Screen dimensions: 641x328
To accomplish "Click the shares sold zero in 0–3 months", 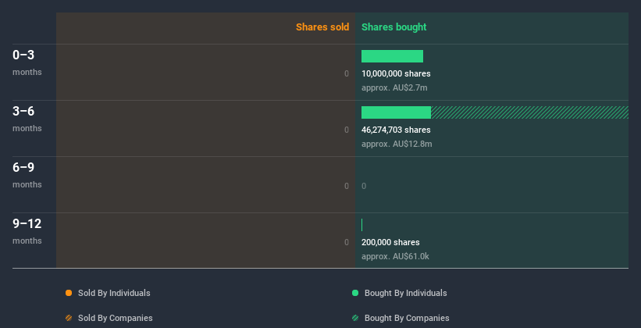I will click(347, 73).
